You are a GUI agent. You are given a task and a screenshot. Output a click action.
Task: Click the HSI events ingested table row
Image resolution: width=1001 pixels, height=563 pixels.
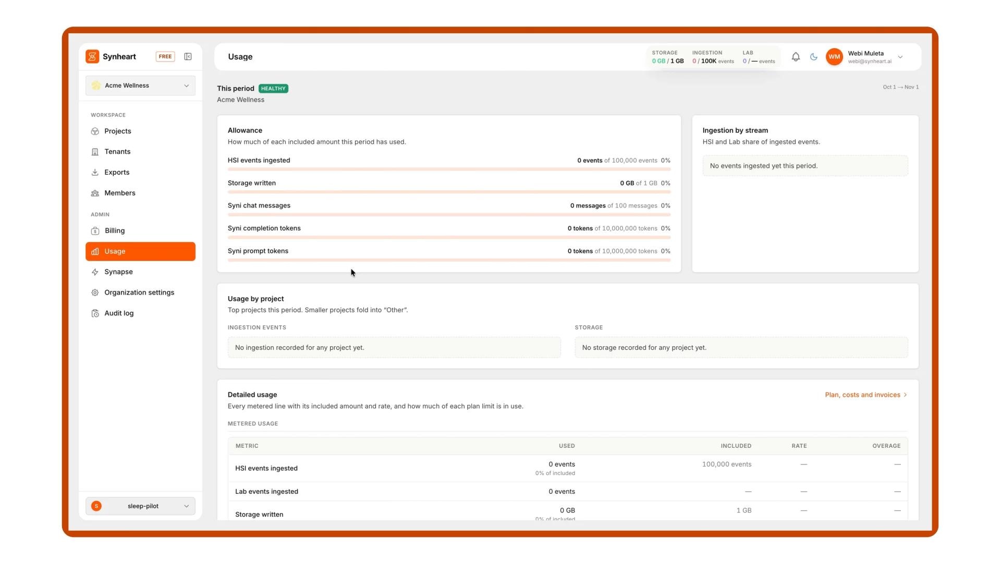coord(568,469)
